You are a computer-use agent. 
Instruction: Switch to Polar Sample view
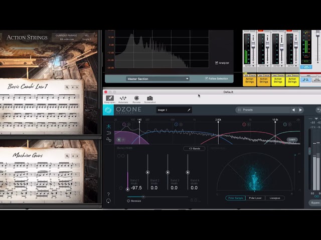tap(236, 198)
